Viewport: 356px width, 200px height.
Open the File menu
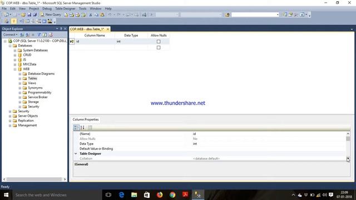click(4, 8)
